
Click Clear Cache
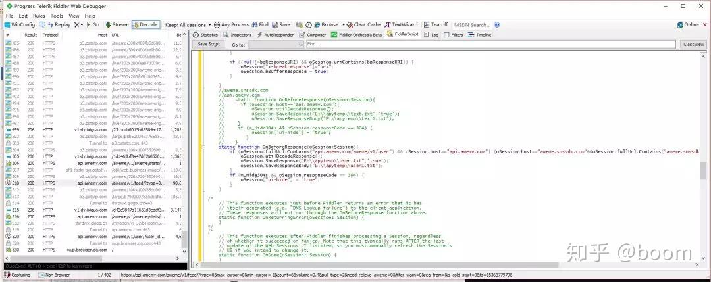click(x=364, y=24)
